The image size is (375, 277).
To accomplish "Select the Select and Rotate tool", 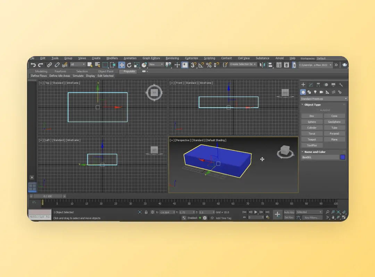I will coord(129,65).
